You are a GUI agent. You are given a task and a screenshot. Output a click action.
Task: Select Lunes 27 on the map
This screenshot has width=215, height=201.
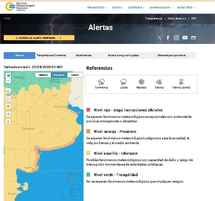coord(75,75)
